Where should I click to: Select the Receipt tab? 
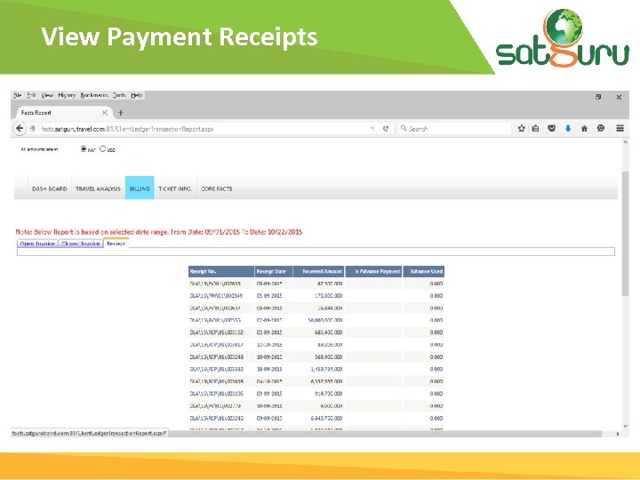tap(116, 244)
